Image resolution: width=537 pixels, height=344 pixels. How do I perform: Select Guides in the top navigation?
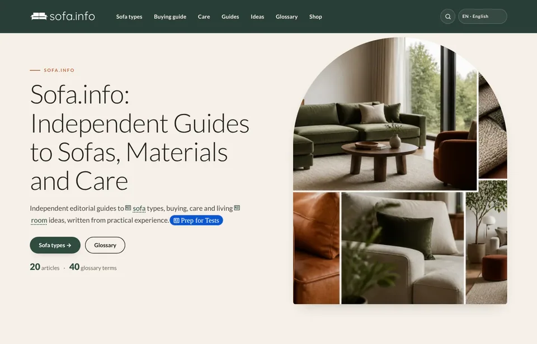click(x=230, y=16)
